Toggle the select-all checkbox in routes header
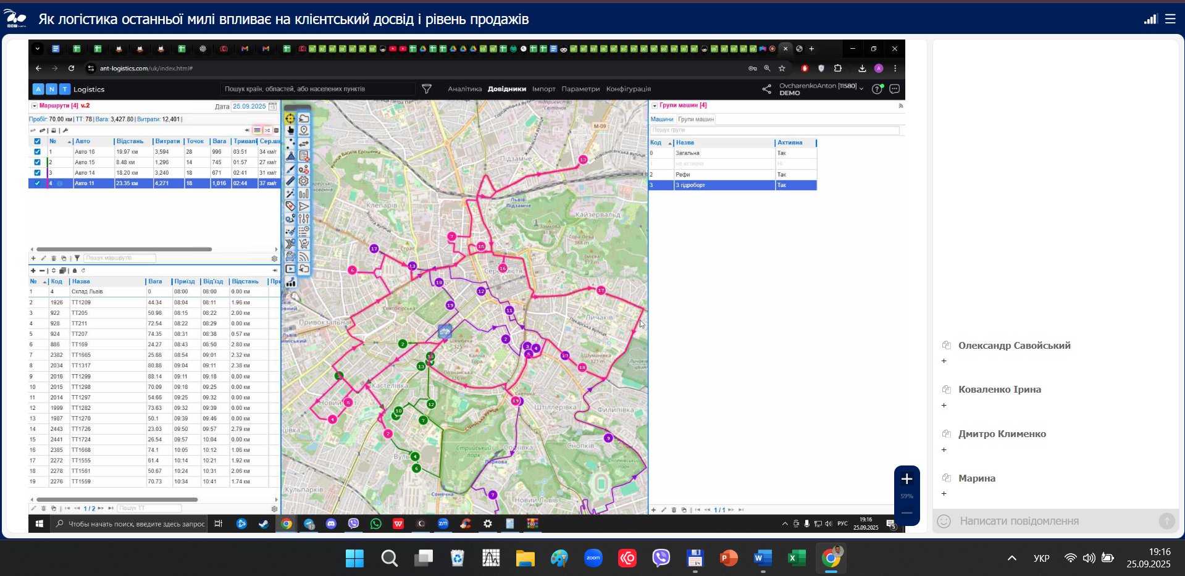Image resolution: width=1185 pixels, height=576 pixels. pyautogui.click(x=37, y=141)
